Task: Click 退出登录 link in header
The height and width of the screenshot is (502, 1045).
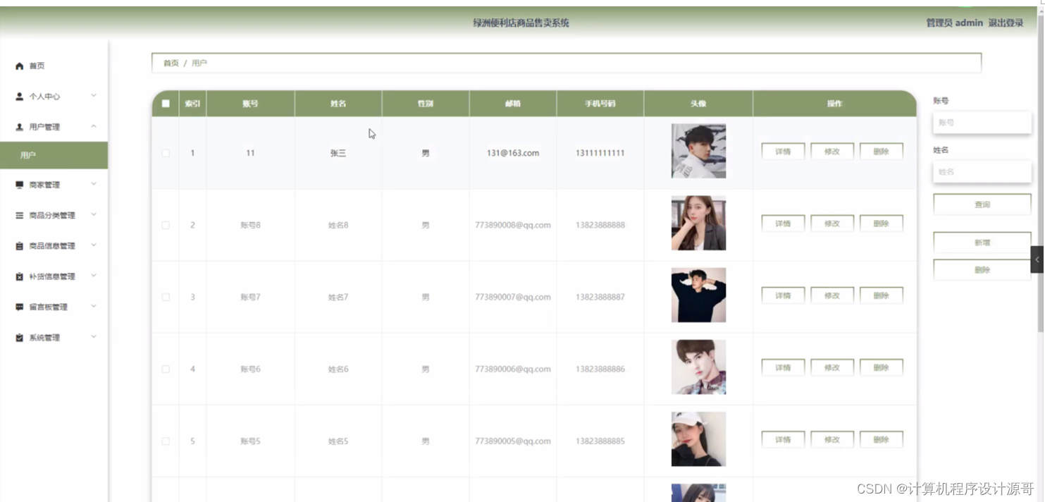Action: (1006, 23)
